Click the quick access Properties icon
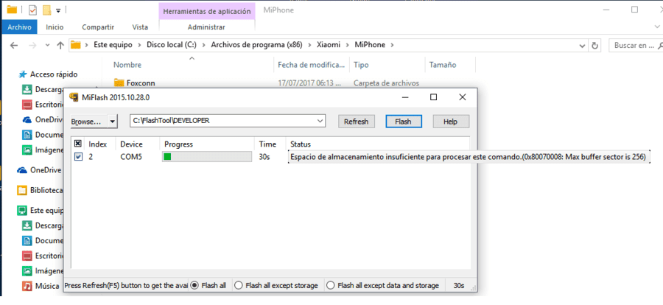 point(32,10)
